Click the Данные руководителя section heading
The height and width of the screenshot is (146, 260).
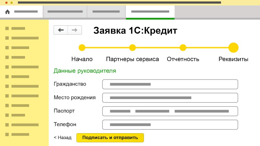click(x=85, y=71)
